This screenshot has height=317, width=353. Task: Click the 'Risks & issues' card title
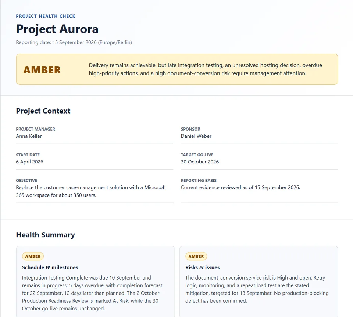pos(202,267)
